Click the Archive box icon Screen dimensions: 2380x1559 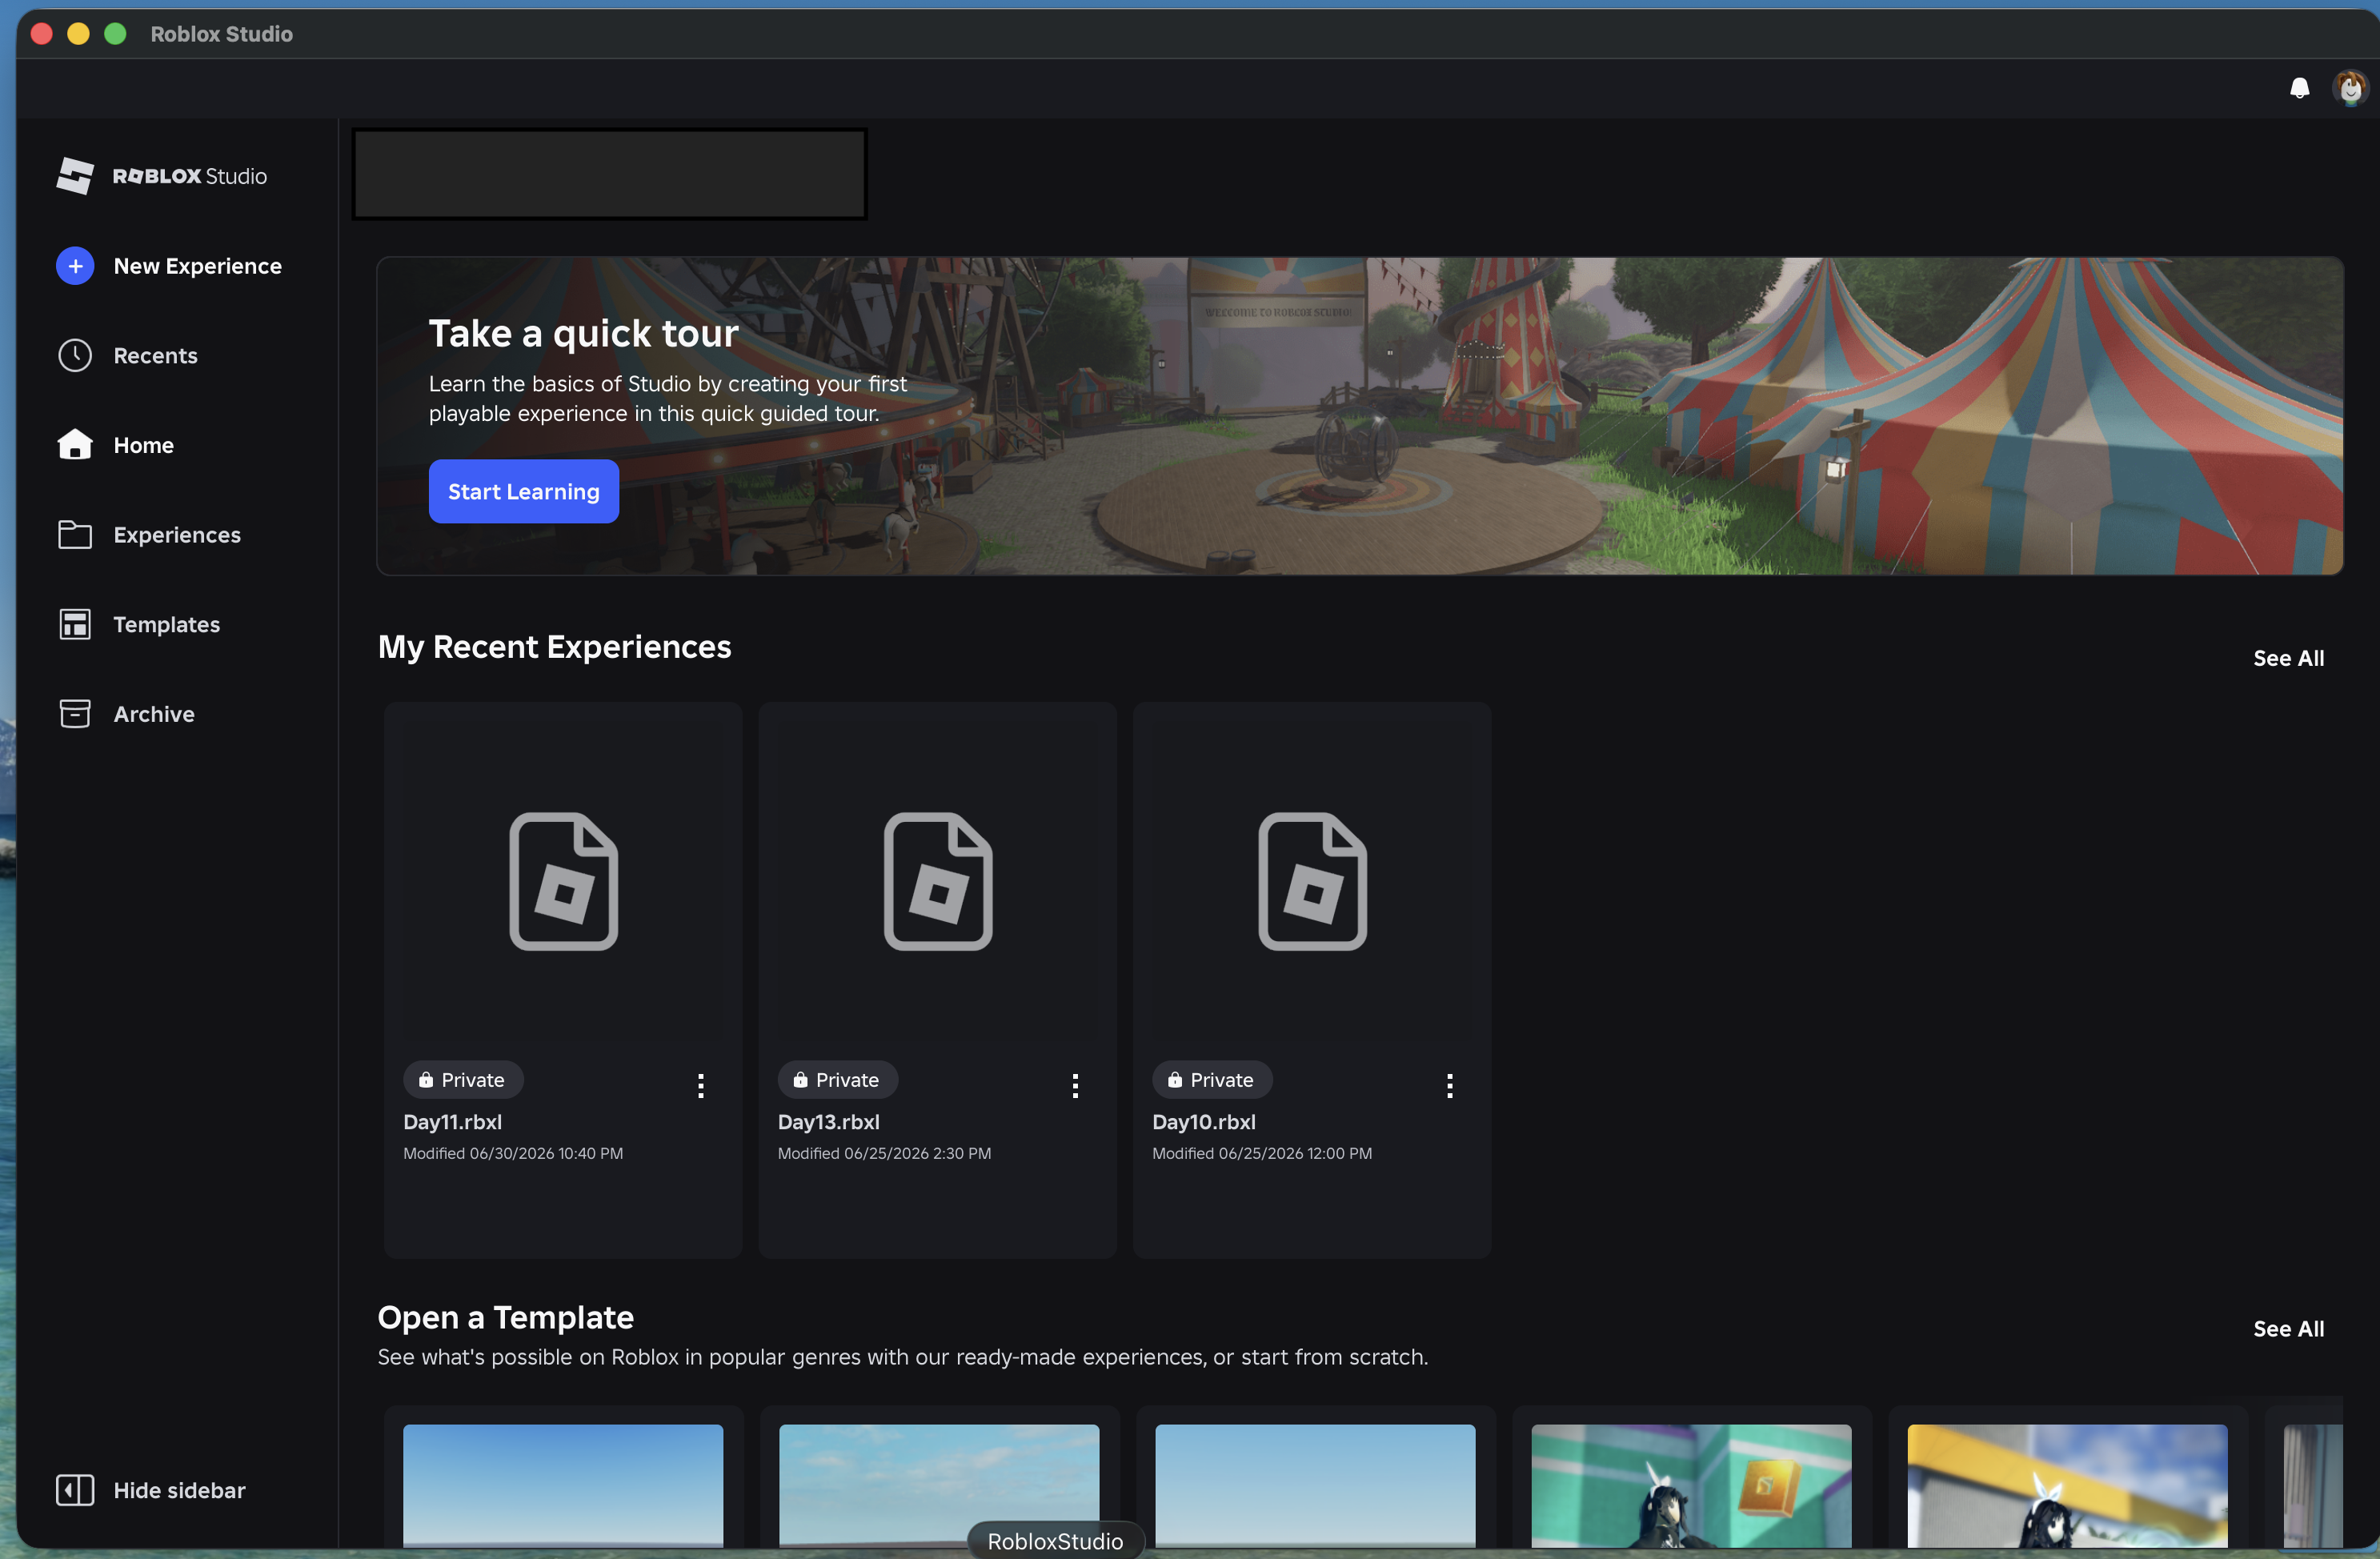point(75,714)
